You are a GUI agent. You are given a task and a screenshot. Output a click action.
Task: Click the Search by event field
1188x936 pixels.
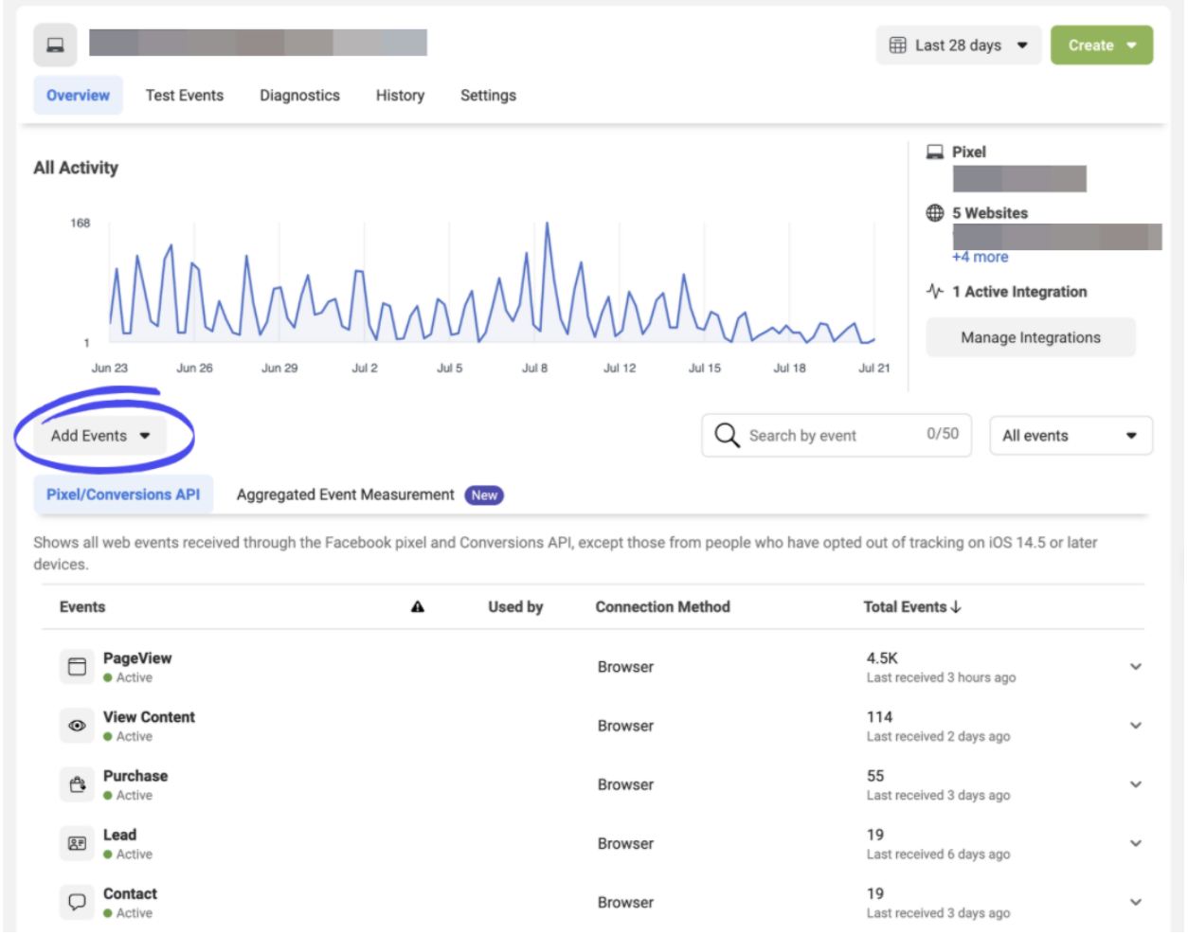pyautogui.click(x=837, y=436)
